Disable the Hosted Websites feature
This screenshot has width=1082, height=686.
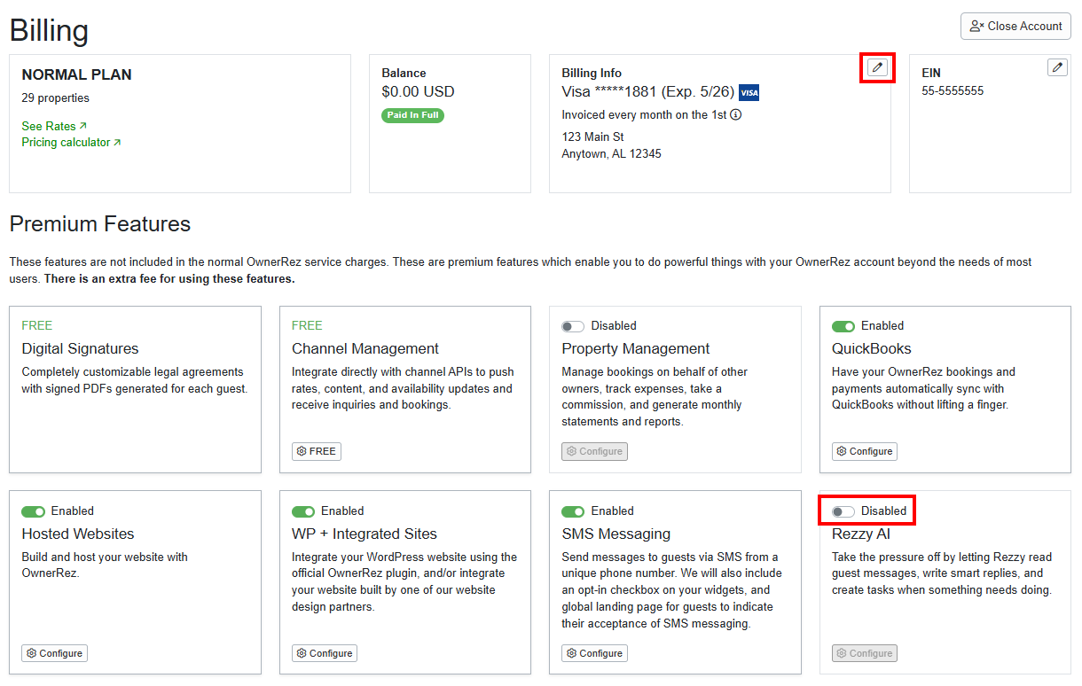[x=33, y=511]
